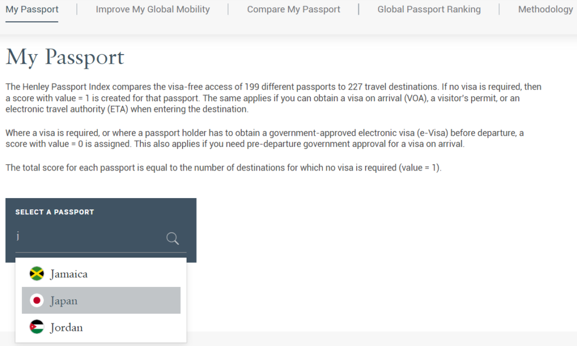The image size is (577, 346).
Task: Click the magnifying glass search icon
Action: (172, 239)
